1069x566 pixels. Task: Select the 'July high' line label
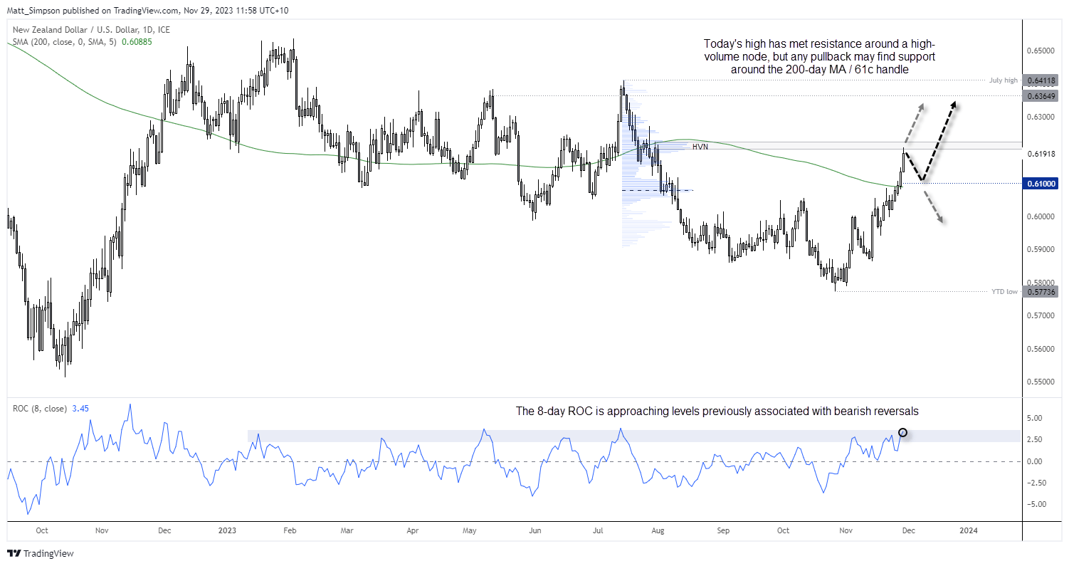point(1004,80)
